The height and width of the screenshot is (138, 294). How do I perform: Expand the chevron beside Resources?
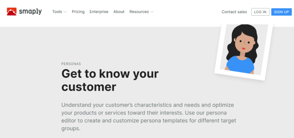[152, 12]
